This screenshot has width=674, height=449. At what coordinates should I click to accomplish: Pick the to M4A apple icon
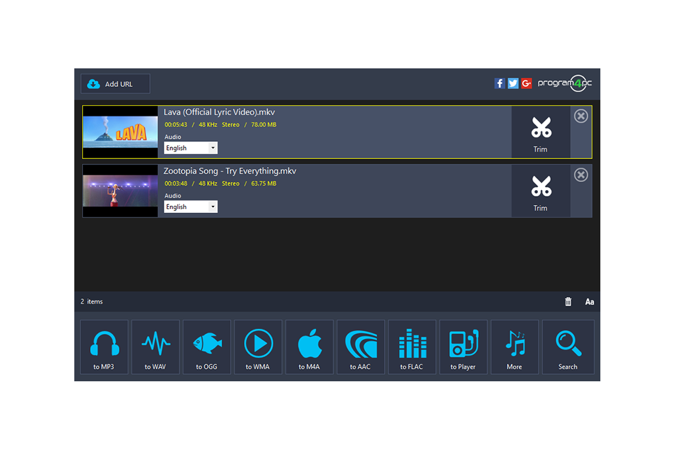309,347
